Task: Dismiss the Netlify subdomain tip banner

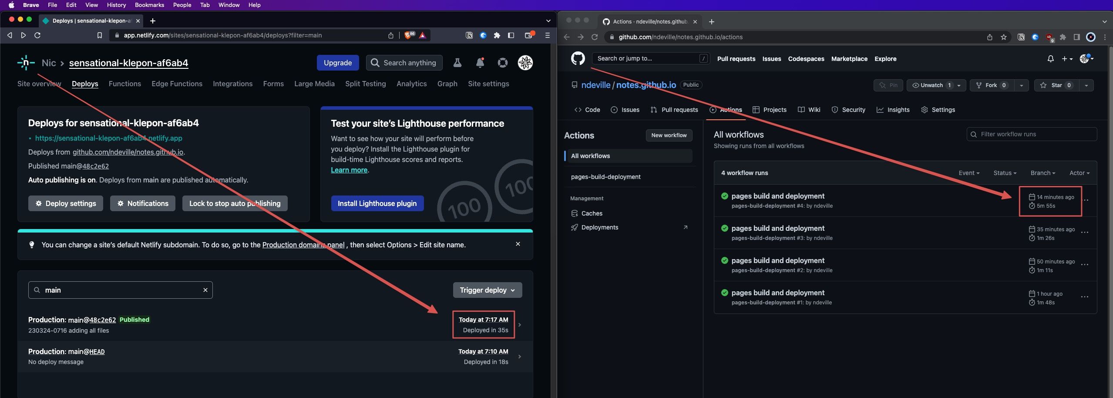Action: [518, 244]
